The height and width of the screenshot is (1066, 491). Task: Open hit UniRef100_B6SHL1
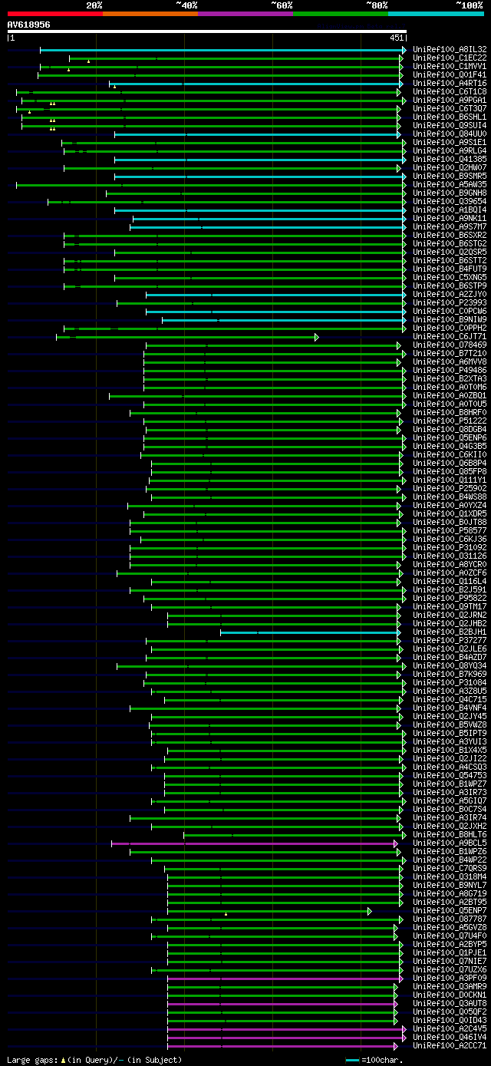450,117
